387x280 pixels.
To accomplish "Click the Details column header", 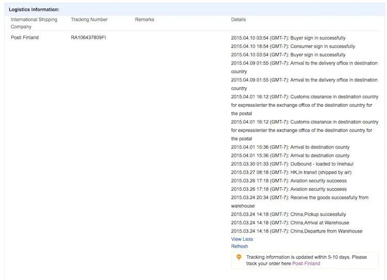I will coord(238,20).
